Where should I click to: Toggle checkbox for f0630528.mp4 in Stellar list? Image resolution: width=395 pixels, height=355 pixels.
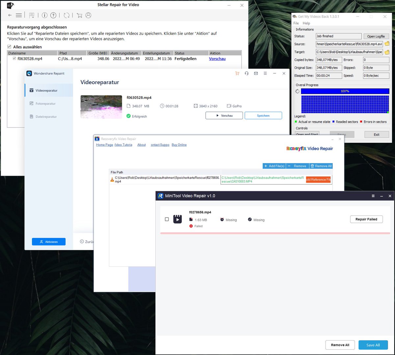click(14, 59)
